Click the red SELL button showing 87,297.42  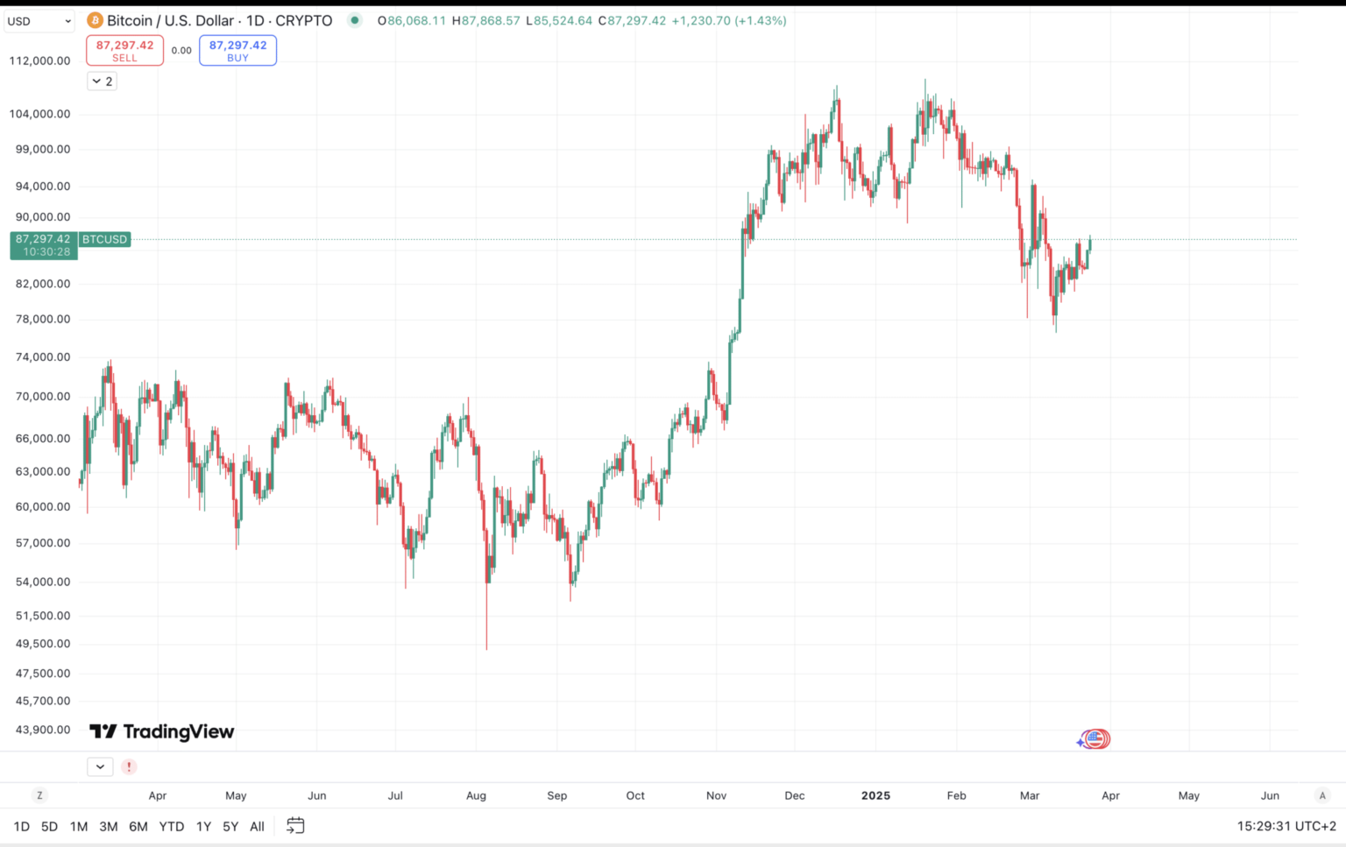(x=124, y=50)
